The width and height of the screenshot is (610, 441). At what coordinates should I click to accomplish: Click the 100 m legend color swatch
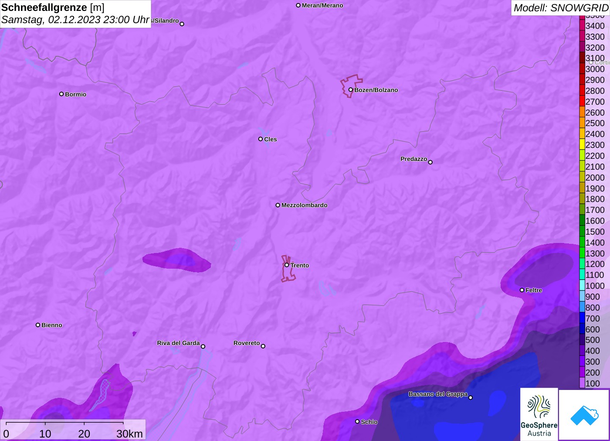(x=582, y=383)
